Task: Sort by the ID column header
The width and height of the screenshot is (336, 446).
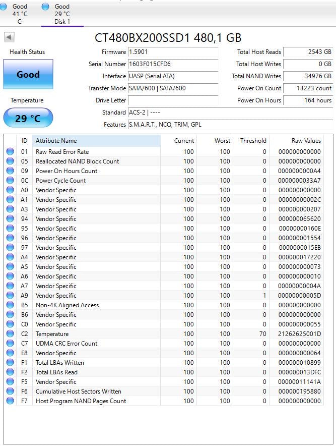Action: [x=24, y=141]
